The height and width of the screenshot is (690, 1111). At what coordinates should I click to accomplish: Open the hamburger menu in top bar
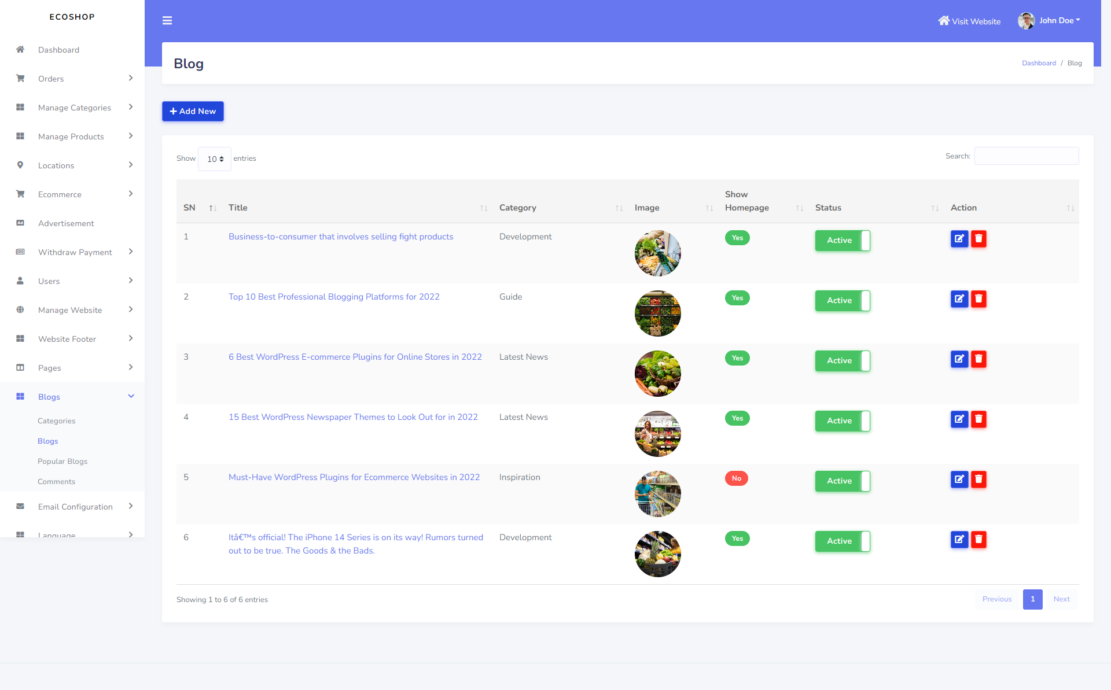[167, 20]
